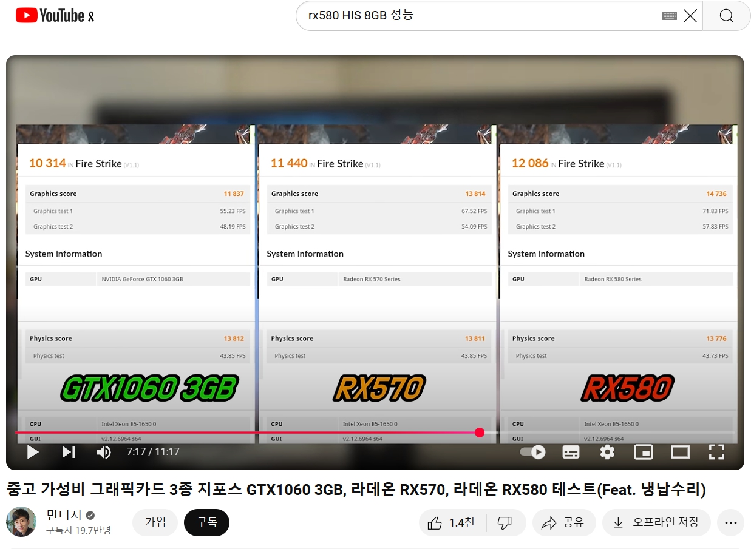The height and width of the screenshot is (549, 751).
Task: Toggle the autoplay switch
Action: point(532,452)
